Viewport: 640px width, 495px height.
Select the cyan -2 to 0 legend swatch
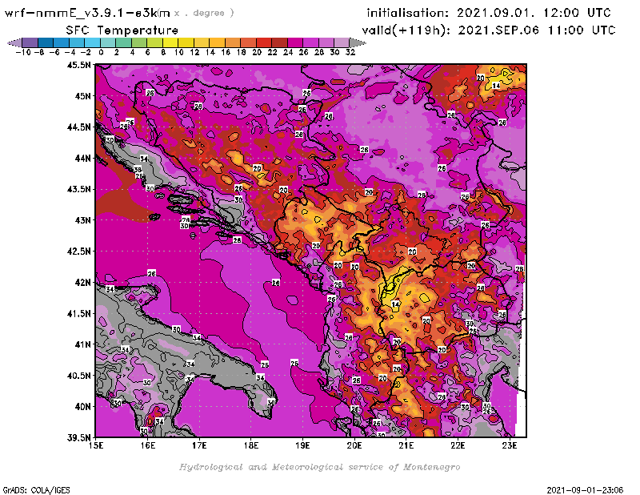(92, 42)
